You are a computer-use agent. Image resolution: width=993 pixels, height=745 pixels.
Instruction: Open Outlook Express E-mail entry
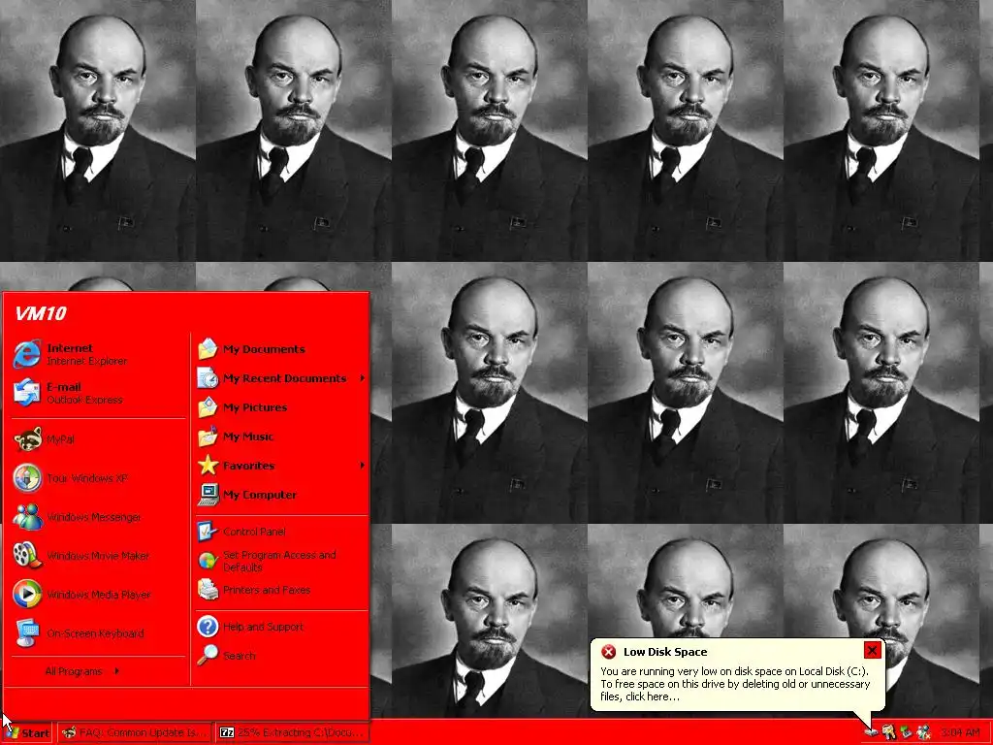pyautogui.click(x=98, y=393)
